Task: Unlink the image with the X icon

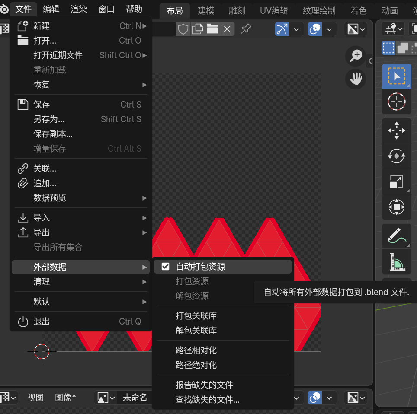Action: coord(227,29)
